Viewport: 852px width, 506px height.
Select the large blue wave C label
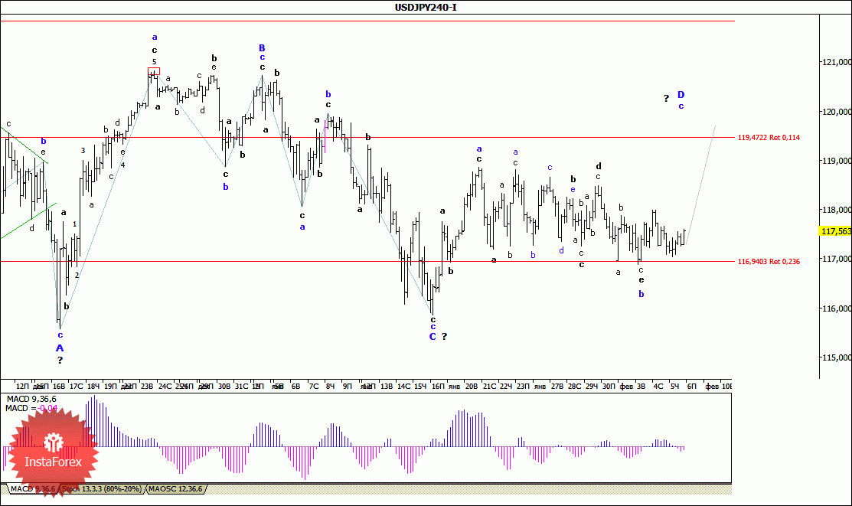(x=433, y=336)
